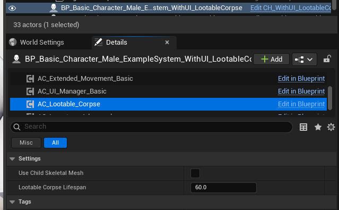Viewport: 339px width, 210px height.
Task: Click the Add component button
Action: 271,59
